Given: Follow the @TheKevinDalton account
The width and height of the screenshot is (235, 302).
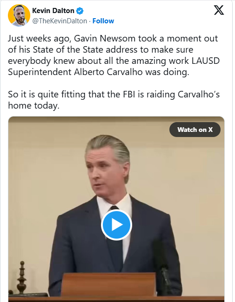Looking at the screenshot, I should tap(103, 21).
